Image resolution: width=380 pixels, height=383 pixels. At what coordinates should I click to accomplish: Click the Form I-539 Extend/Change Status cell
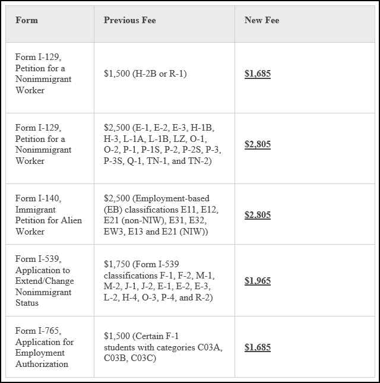[x=45, y=281]
